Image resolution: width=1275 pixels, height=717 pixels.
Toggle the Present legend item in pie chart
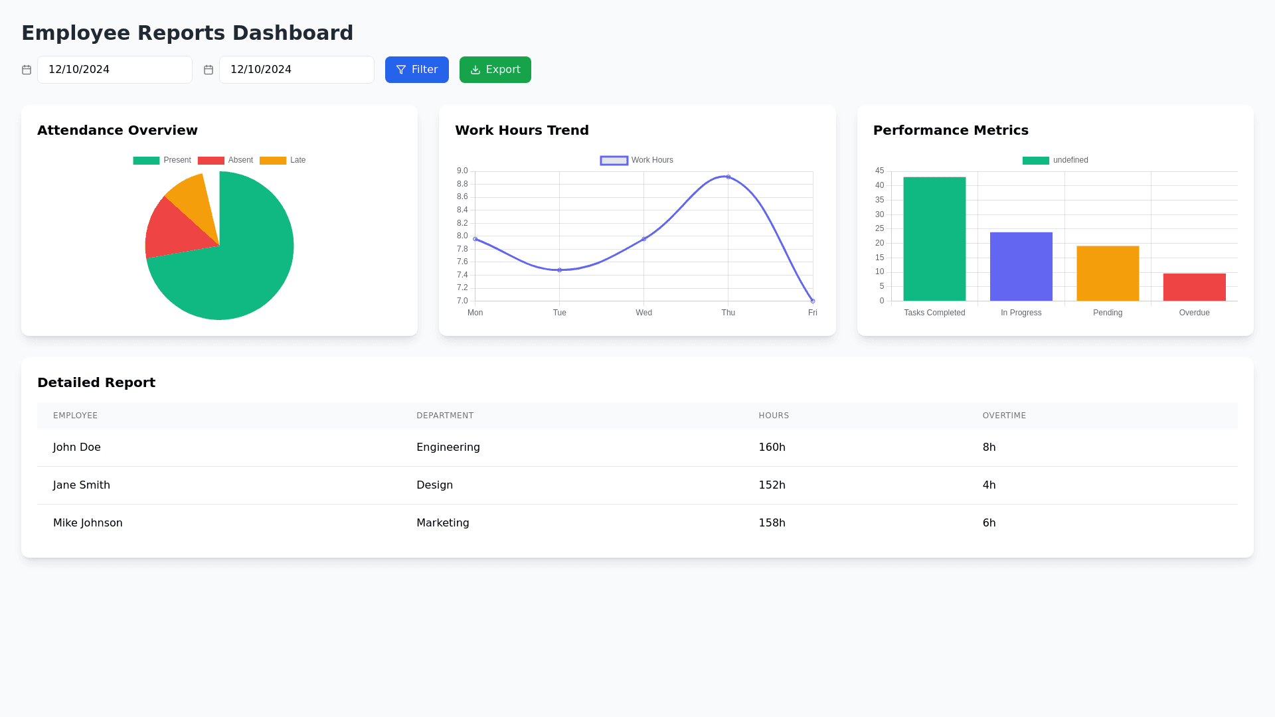162,160
